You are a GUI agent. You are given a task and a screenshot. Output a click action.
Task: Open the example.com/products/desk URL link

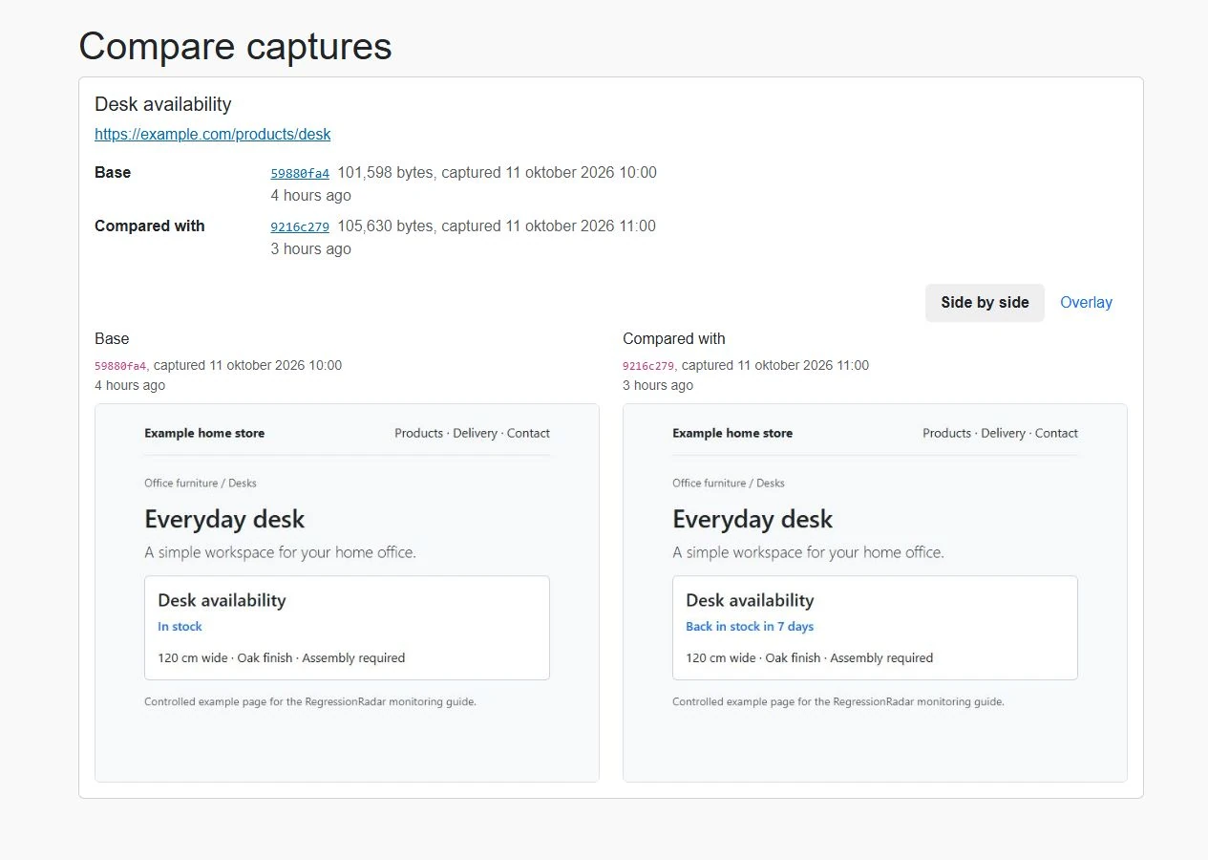pyautogui.click(x=212, y=135)
